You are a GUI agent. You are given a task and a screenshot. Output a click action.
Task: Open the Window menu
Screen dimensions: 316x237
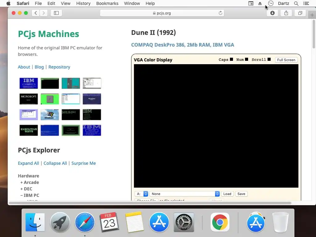pos(132,3)
